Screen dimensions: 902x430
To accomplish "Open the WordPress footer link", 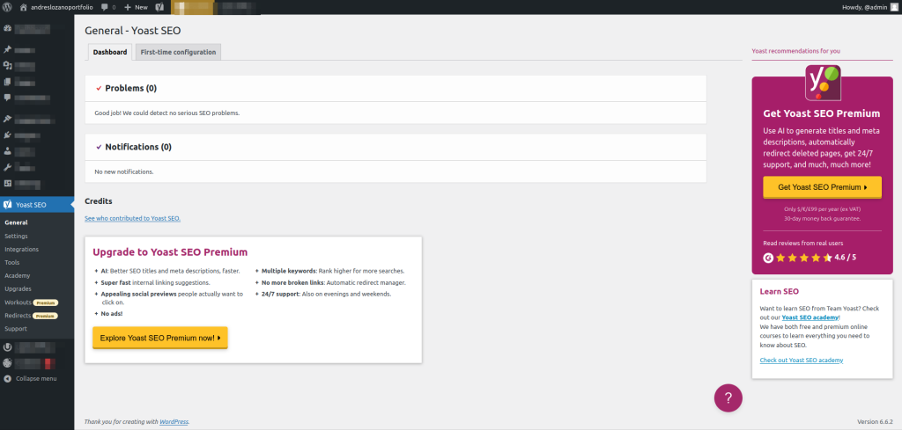I will coord(174,421).
